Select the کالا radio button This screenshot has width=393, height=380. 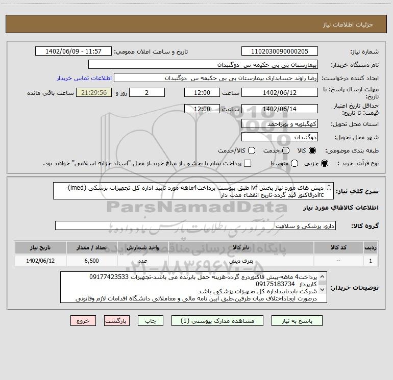312,150
